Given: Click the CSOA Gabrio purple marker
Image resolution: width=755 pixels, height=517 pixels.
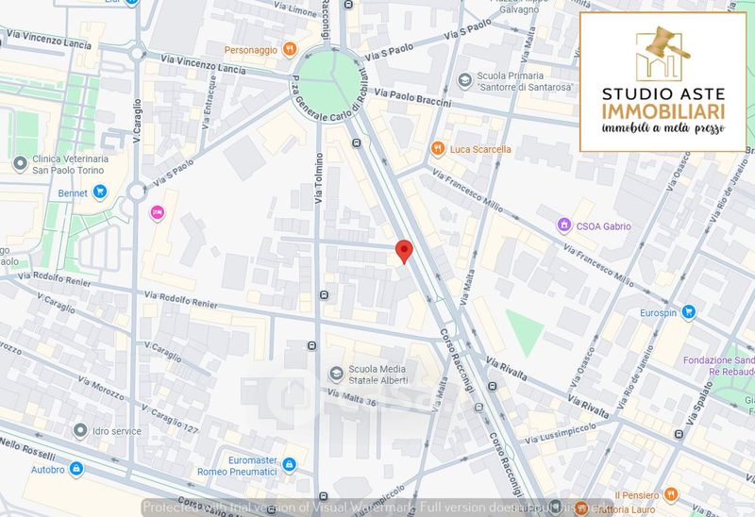Looking at the screenshot, I should pyautogui.click(x=564, y=225).
